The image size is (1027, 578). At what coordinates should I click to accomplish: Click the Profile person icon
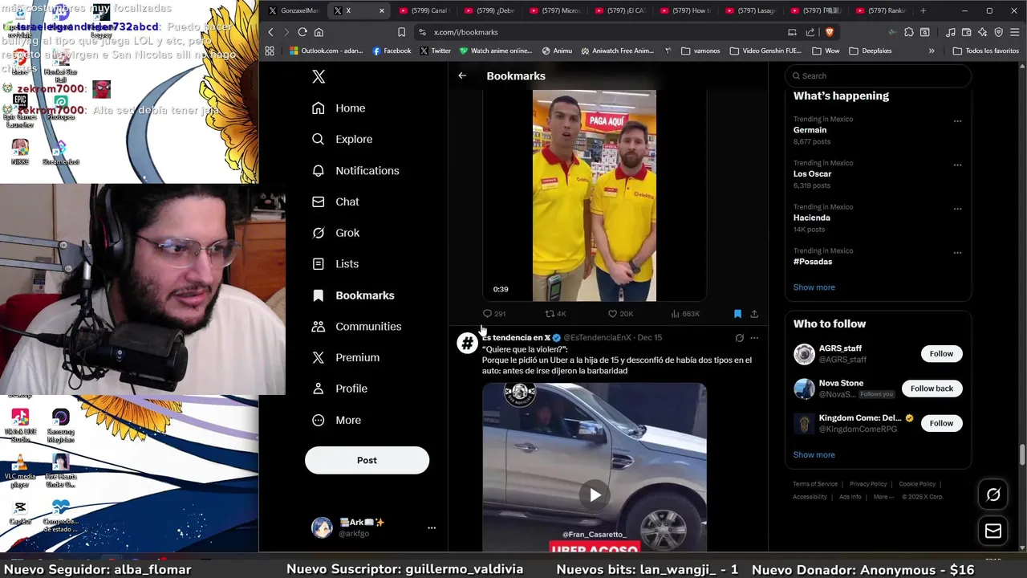coord(319,389)
